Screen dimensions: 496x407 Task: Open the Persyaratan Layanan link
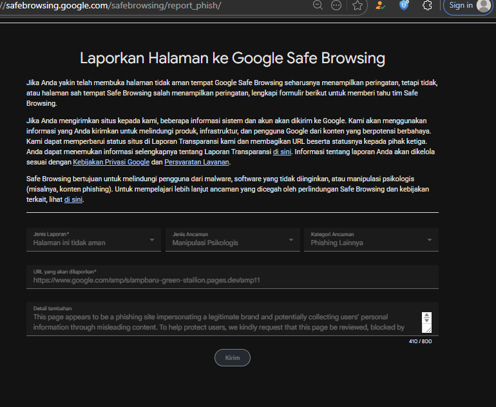pyautogui.click(x=196, y=162)
